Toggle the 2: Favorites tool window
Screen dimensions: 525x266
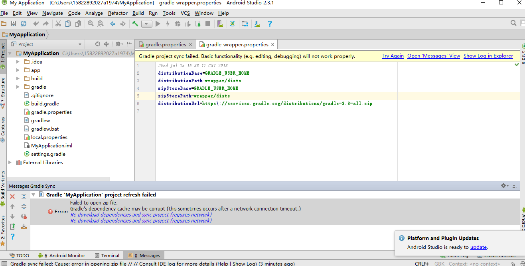(3, 230)
